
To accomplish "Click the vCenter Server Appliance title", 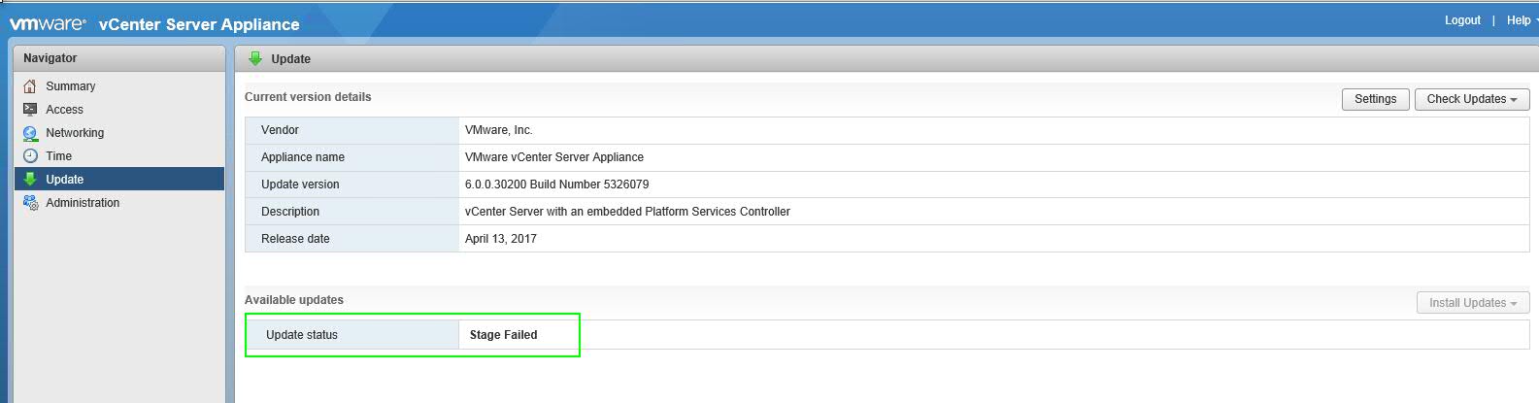I will (199, 24).
